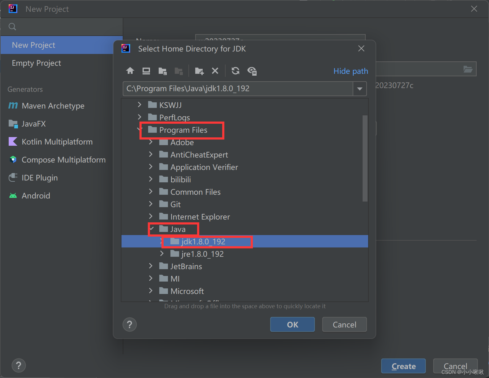Image resolution: width=489 pixels, height=378 pixels.
Task: Expand the Common Files folder
Action: click(151, 192)
